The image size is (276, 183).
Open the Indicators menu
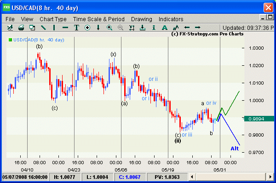click(x=171, y=19)
